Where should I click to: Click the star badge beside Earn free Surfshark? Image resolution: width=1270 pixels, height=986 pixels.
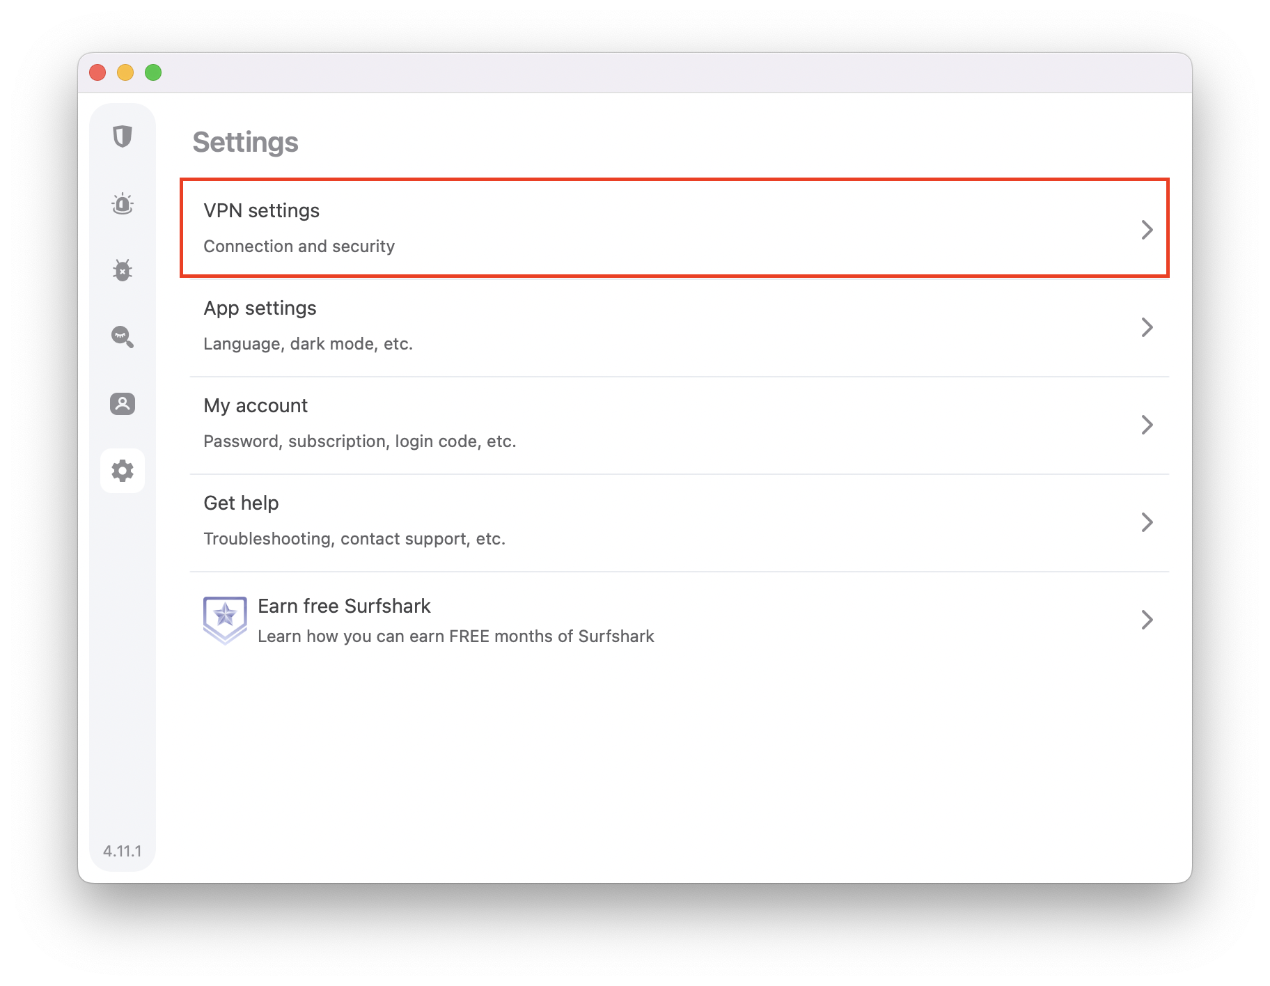pyautogui.click(x=225, y=620)
